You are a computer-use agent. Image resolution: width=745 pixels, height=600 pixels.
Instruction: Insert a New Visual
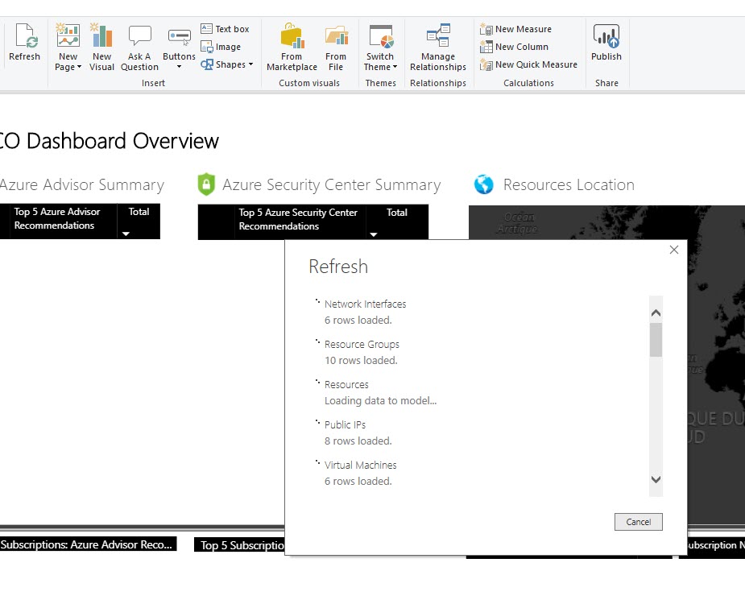click(x=101, y=48)
